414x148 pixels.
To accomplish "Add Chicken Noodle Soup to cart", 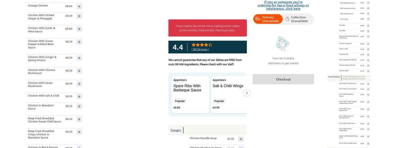I will pyautogui.click(x=241, y=139).
